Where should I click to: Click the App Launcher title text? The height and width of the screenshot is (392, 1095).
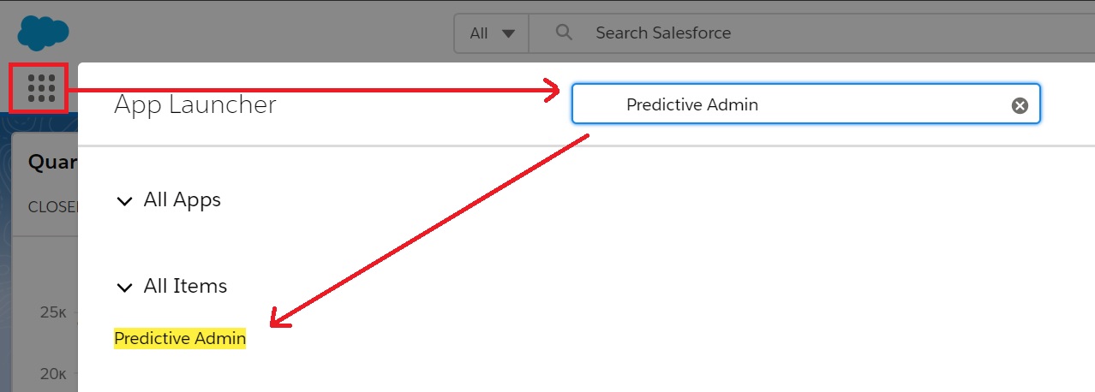pyautogui.click(x=195, y=104)
